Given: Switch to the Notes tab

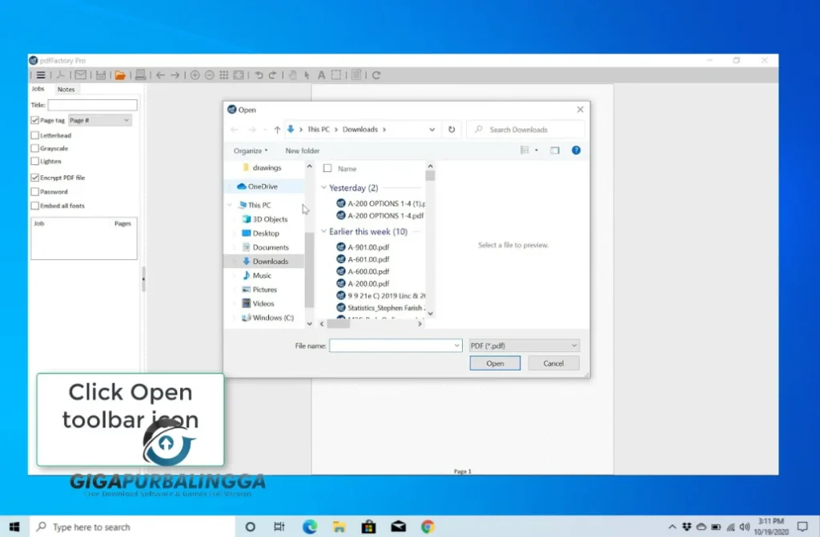Looking at the screenshot, I should click(x=66, y=89).
